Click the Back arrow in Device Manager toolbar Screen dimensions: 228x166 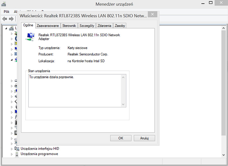[x=5, y=19]
